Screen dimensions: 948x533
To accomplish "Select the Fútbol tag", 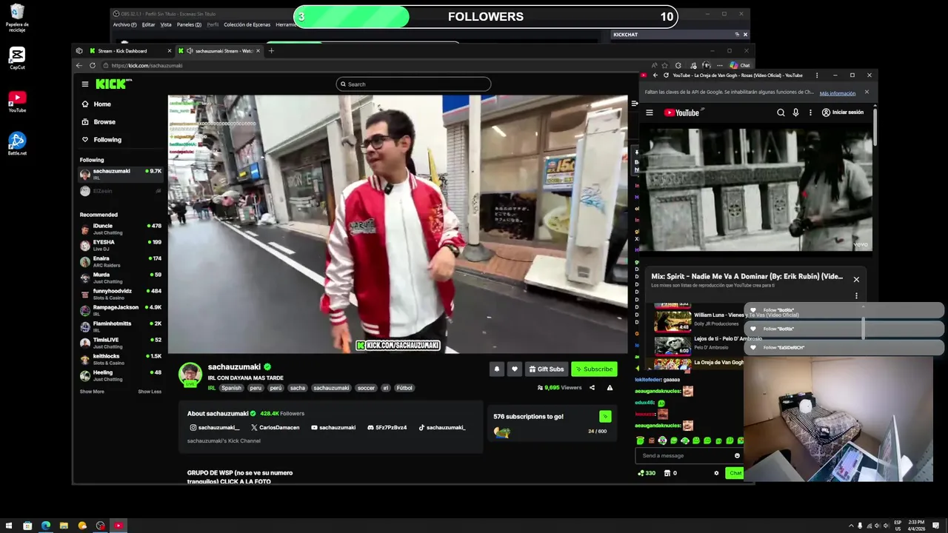I will pyautogui.click(x=404, y=388).
